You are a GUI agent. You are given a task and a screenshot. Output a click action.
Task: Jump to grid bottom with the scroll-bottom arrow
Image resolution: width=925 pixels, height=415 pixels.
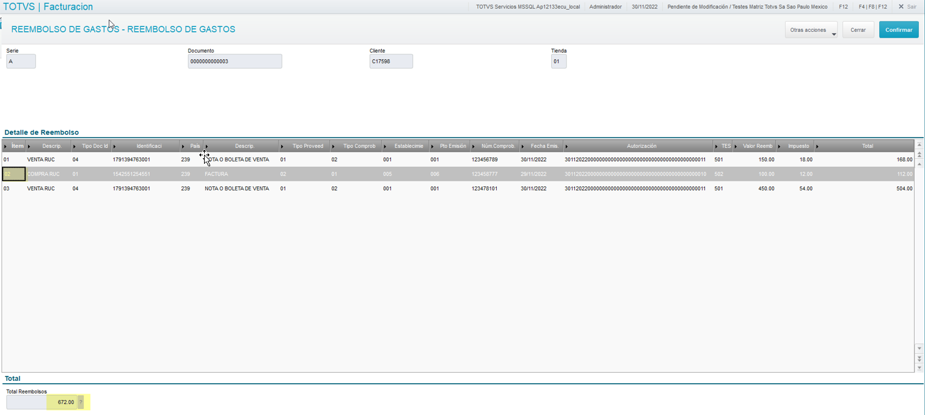pyautogui.click(x=919, y=367)
